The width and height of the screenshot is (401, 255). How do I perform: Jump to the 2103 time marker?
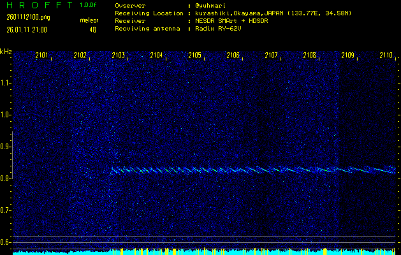click(x=119, y=56)
